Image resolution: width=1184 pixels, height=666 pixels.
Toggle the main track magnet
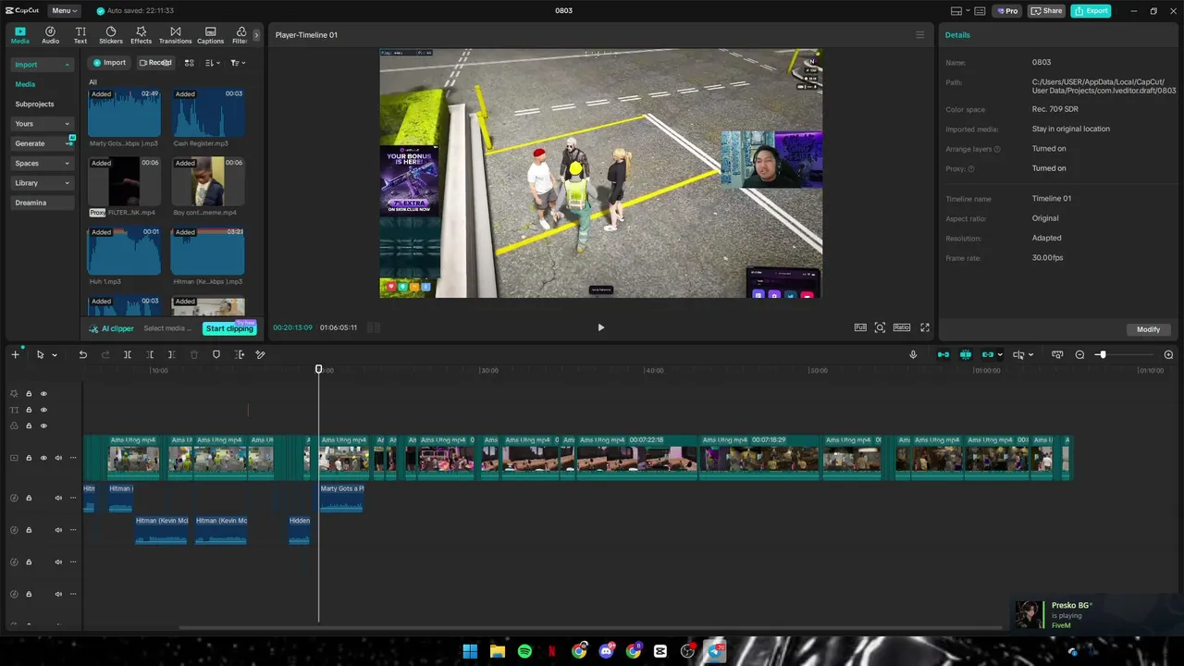(943, 354)
